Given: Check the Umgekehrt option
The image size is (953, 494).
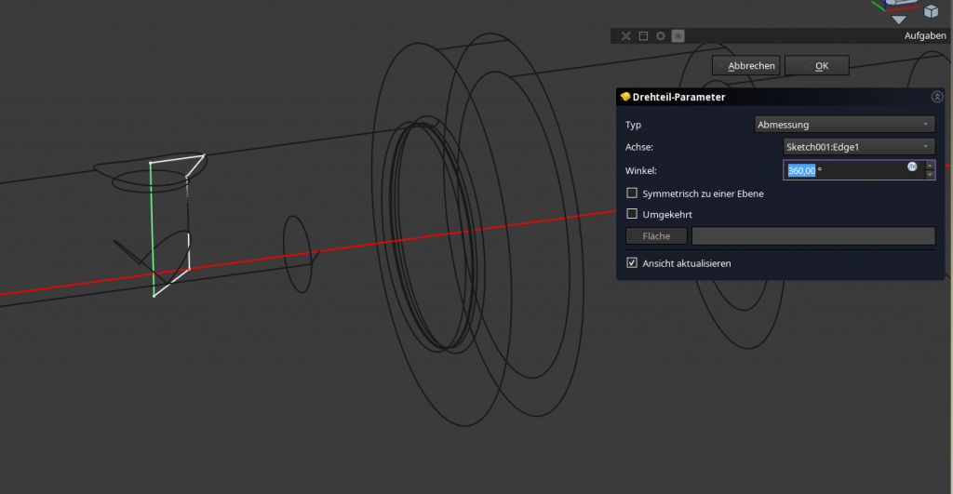Looking at the screenshot, I should pos(633,214).
